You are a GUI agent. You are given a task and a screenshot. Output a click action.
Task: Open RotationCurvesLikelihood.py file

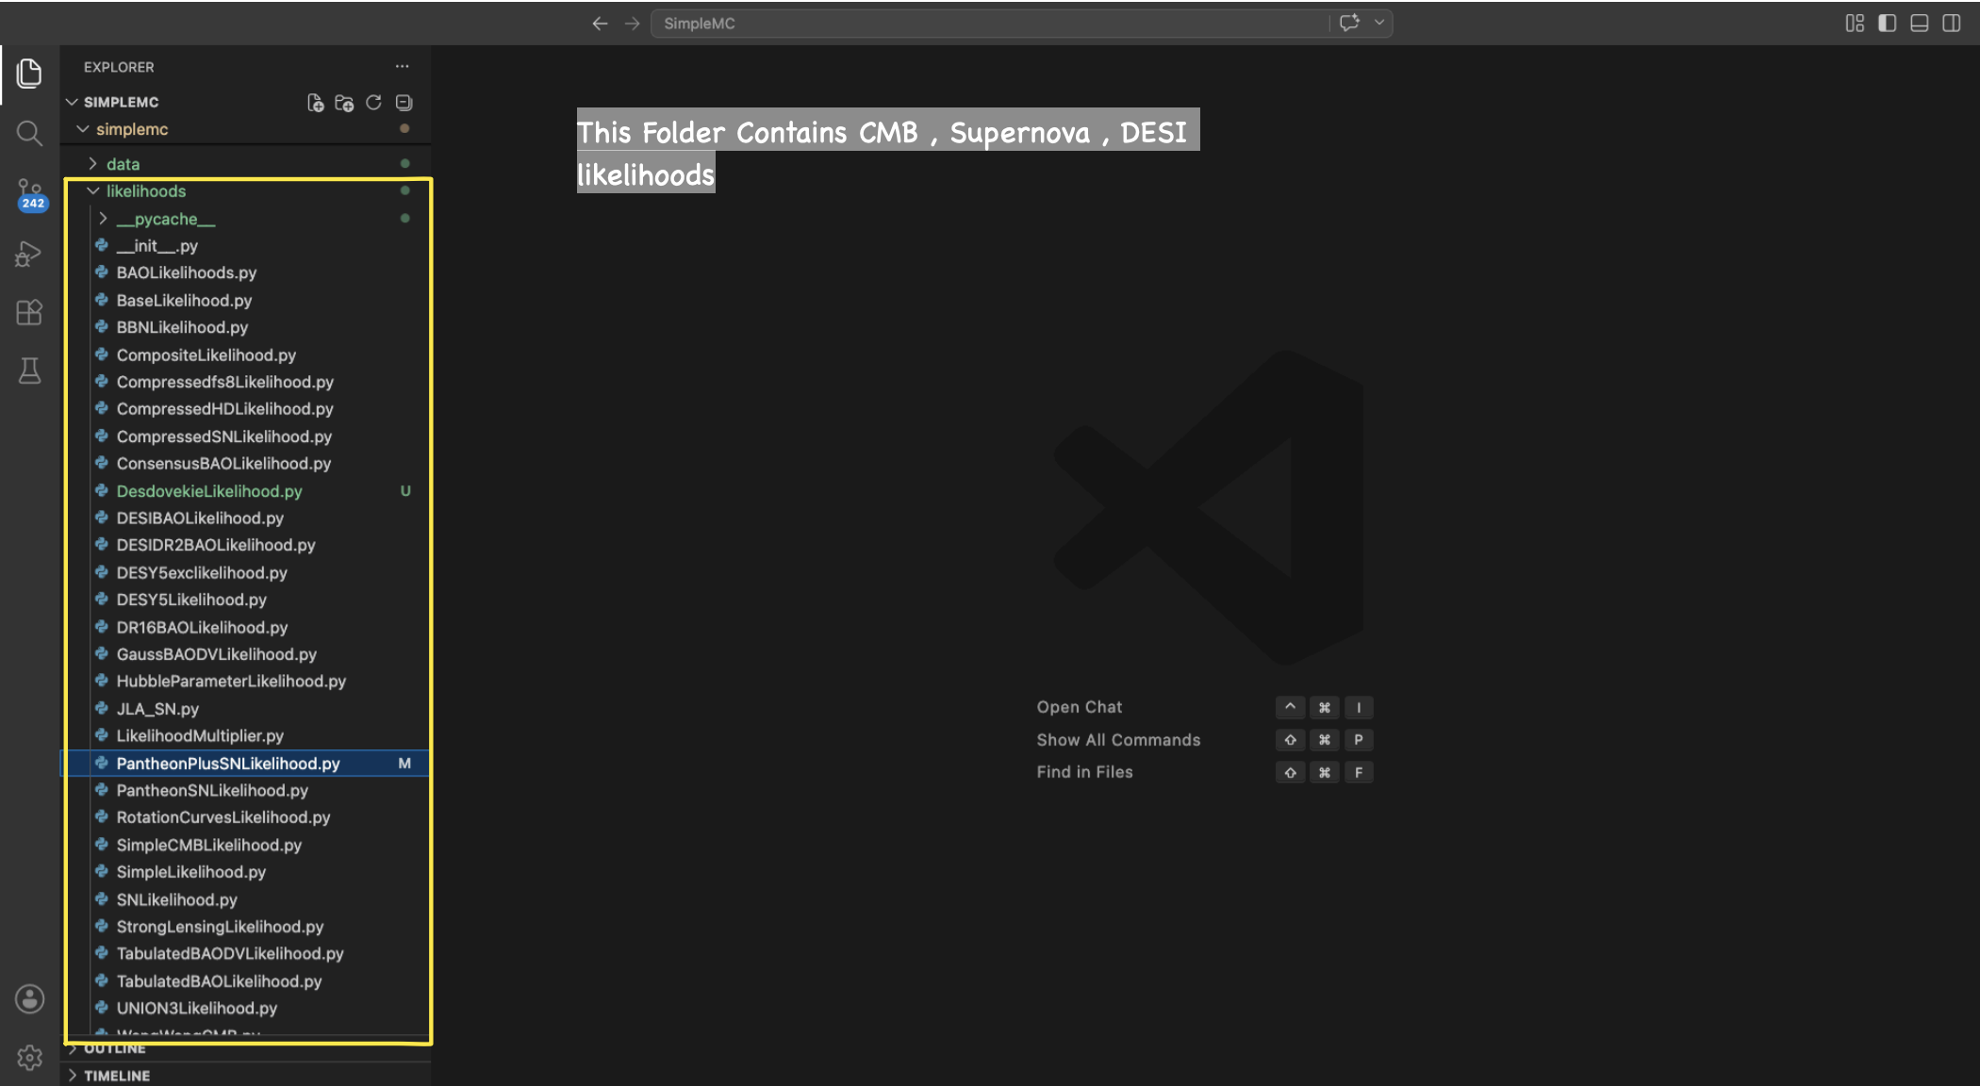tap(247, 818)
